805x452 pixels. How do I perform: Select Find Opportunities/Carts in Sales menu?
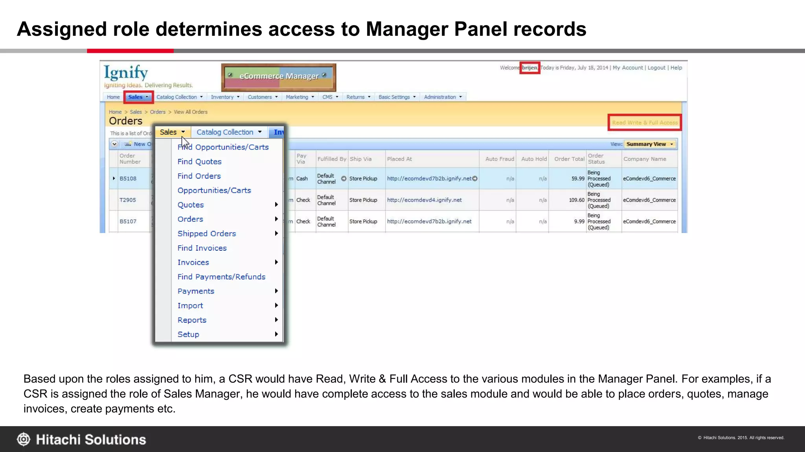[223, 147]
